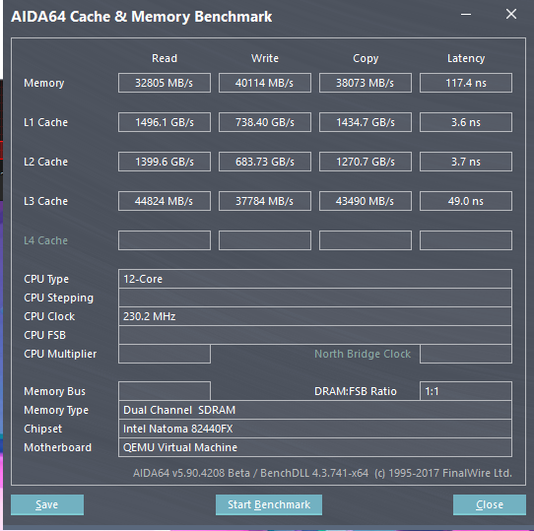Select the Memory Copy 38073 MB/s value
The image size is (534, 531).
pos(366,83)
